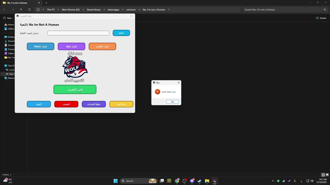Click volume speaker icon in tray
330x185 pixels.
(312, 181)
